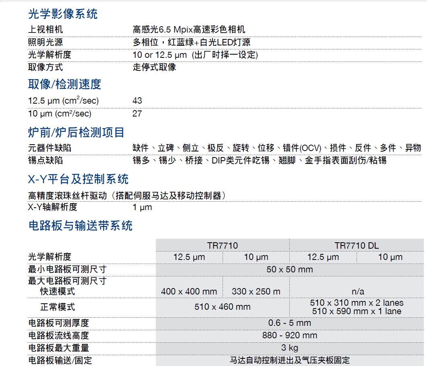Click the 3 kg maximum weight value
Screen dimensions: 427x366
[289, 348]
